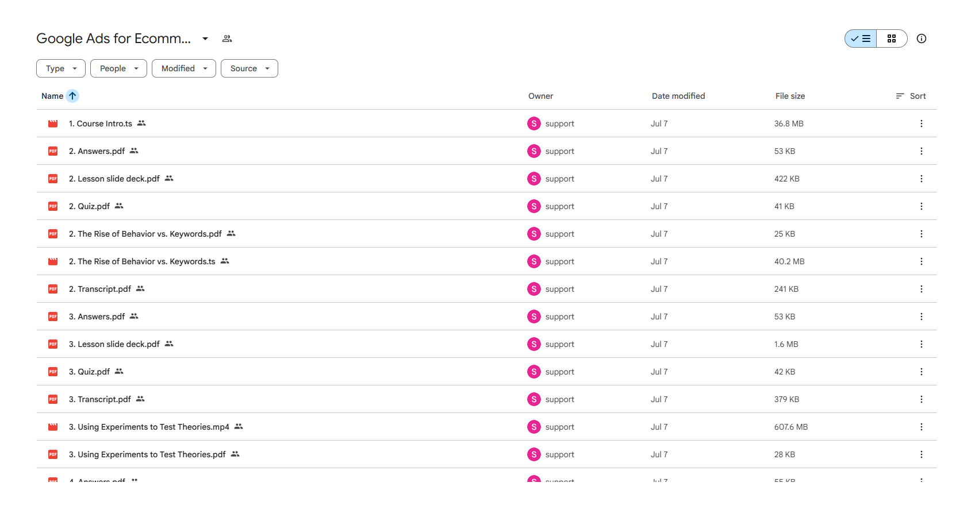Click the support owner avatar on 2. Quiz.pdf row
This screenshot has height=517, width=975.
click(534, 206)
